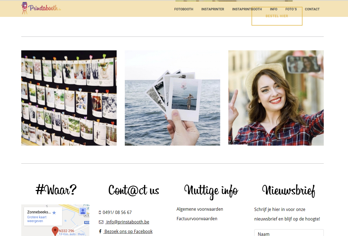This screenshot has height=236, width=348.
Task: Open the Contact menu item
Action: pyautogui.click(x=312, y=9)
